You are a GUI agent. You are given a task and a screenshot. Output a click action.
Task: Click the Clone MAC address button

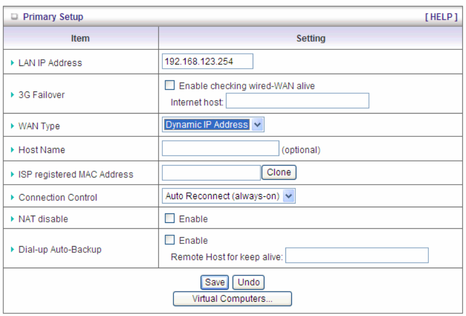tap(279, 172)
